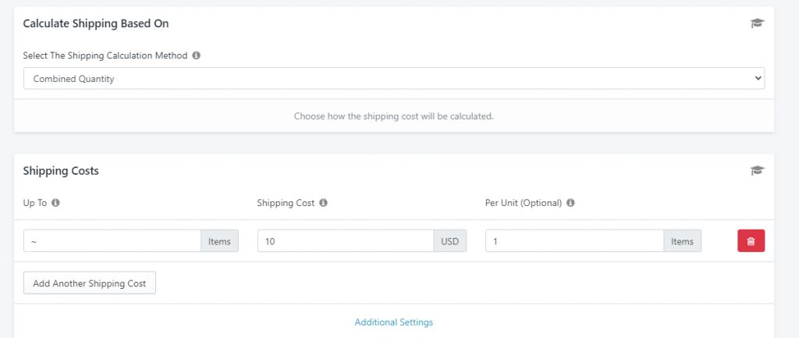This screenshot has height=338, width=799.
Task: Delete the shipping cost row with trash button
Action: (x=751, y=240)
